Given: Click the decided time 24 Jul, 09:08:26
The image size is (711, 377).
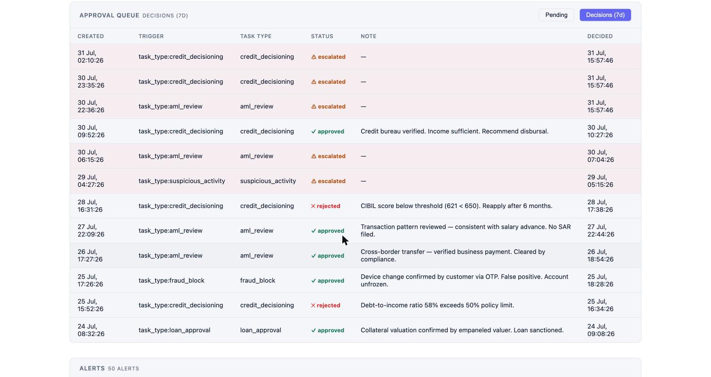Looking at the screenshot, I should pos(600,330).
